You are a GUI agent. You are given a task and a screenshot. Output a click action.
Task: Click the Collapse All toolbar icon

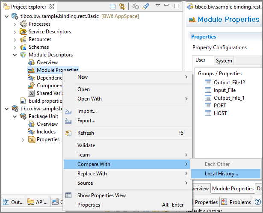pos(113,6)
